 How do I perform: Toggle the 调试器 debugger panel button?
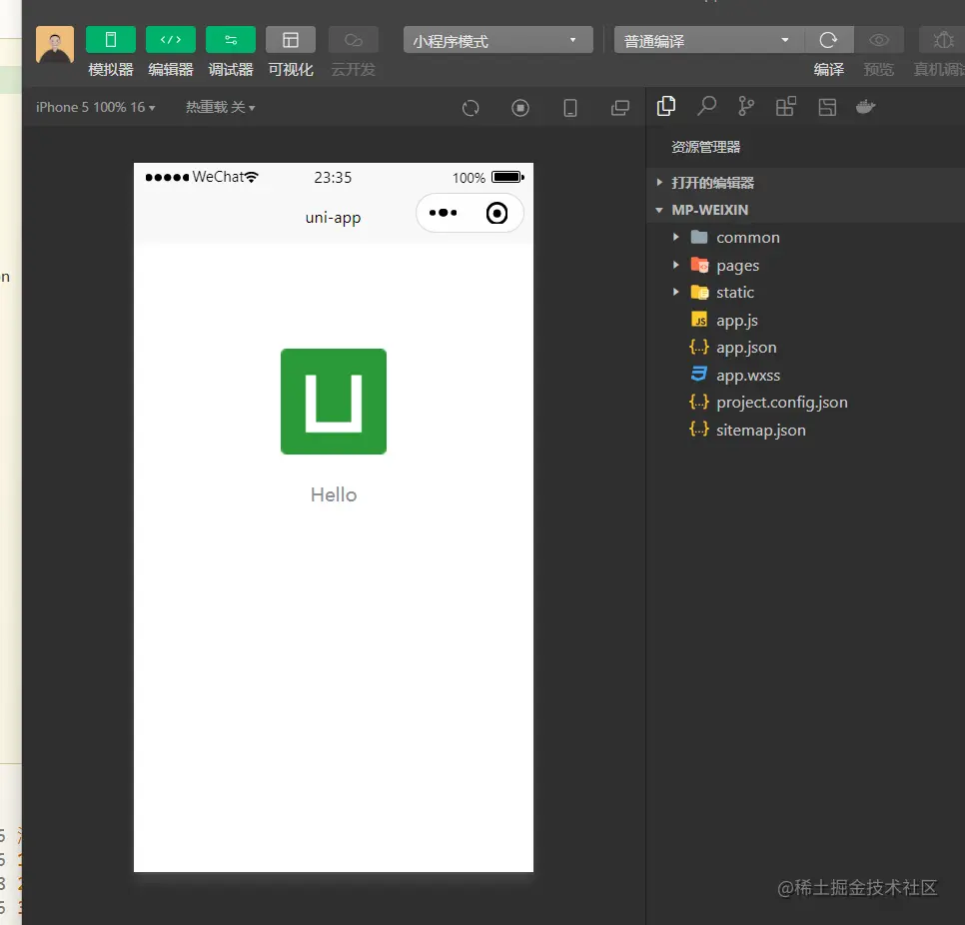click(231, 40)
